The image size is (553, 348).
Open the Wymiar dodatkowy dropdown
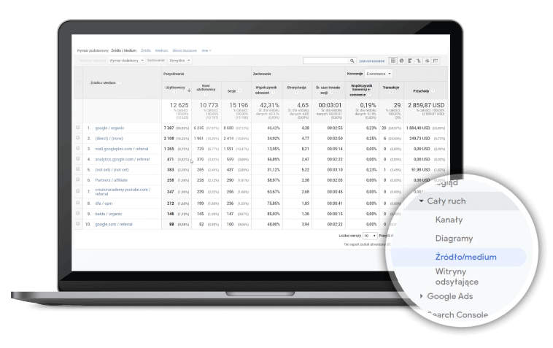pyautogui.click(x=125, y=60)
